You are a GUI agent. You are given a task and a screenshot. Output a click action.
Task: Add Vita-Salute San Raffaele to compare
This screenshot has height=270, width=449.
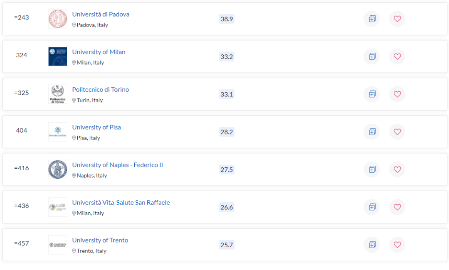[372, 207]
